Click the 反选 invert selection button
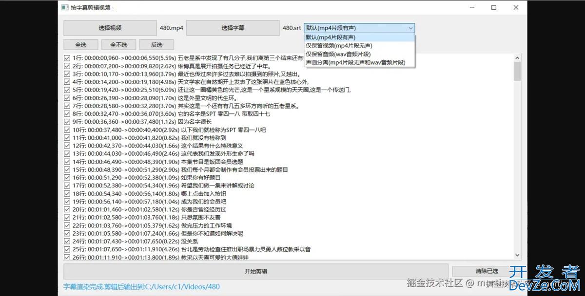 click(x=156, y=45)
